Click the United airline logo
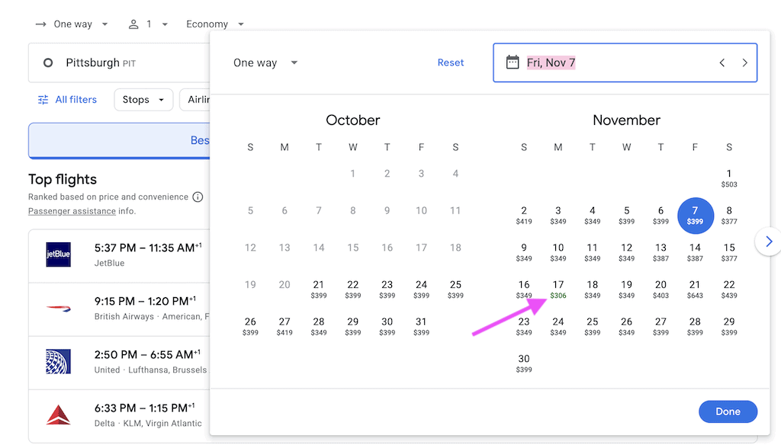This screenshot has width=781, height=448. (59, 362)
